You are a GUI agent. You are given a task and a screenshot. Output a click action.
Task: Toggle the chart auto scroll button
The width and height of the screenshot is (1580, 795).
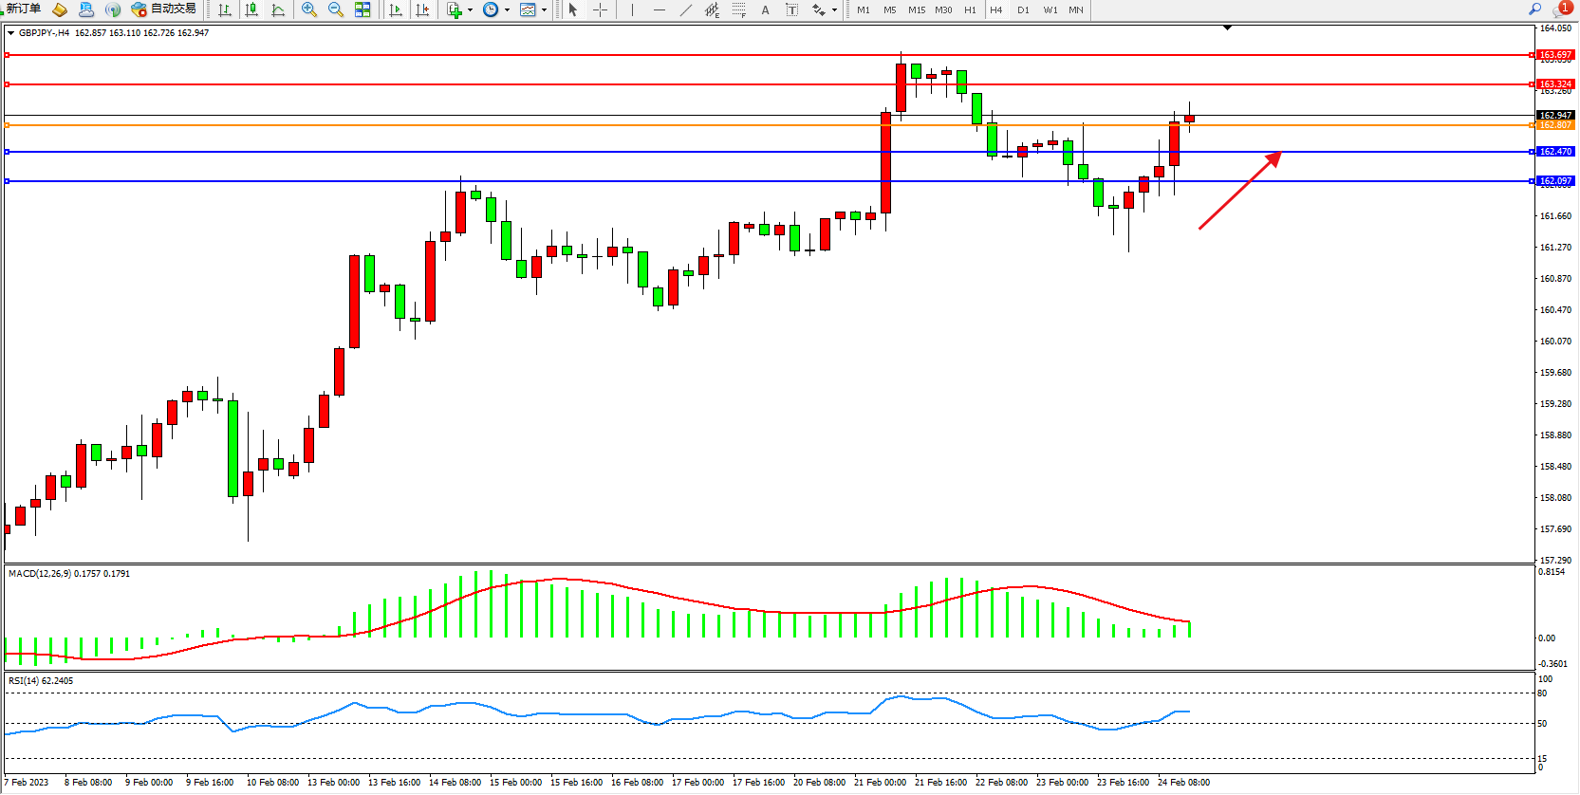coord(396,9)
